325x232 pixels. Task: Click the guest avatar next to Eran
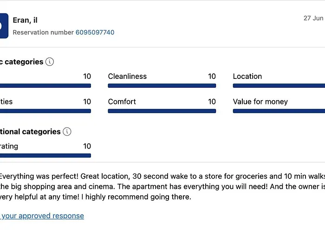(x=4, y=26)
